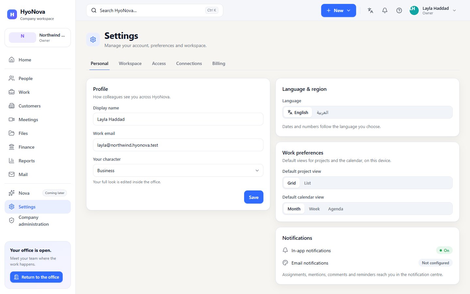Open Home from the sidebar
Screen dimensions: 470x294
coord(38,60)
